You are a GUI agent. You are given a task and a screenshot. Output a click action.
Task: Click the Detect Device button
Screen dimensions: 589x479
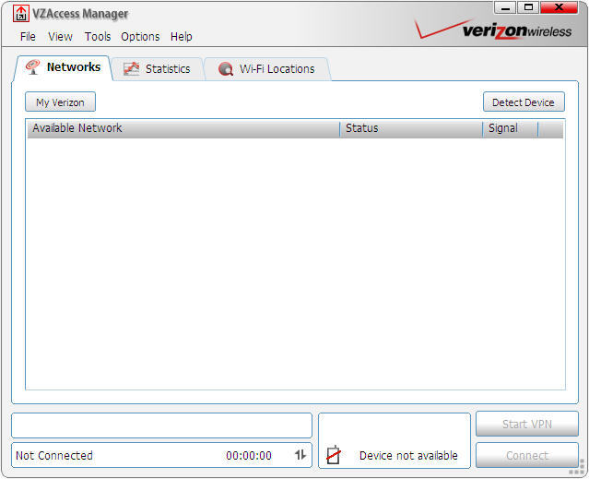click(x=524, y=102)
